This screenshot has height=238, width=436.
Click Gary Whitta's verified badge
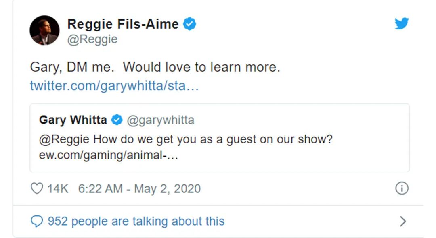coord(117,120)
